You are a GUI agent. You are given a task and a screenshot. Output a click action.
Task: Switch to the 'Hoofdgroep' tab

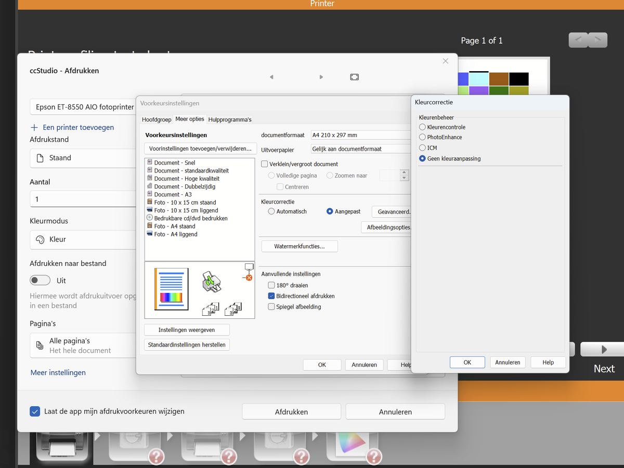157,119
